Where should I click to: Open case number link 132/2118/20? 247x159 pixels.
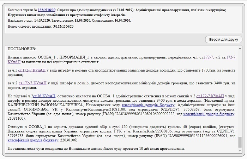point(47,10)
